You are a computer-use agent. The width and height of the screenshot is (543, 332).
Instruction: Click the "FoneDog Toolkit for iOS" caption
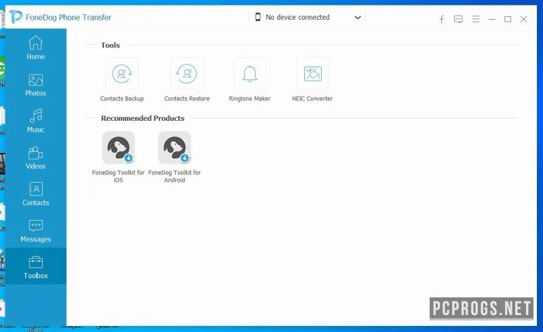(x=118, y=176)
